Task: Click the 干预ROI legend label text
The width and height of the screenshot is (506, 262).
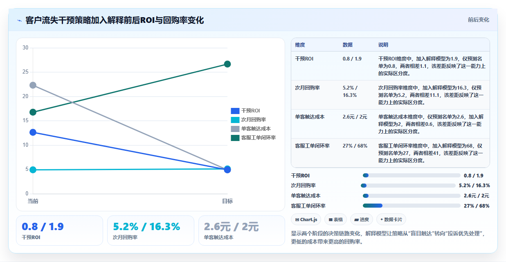Action: tap(250, 111)
